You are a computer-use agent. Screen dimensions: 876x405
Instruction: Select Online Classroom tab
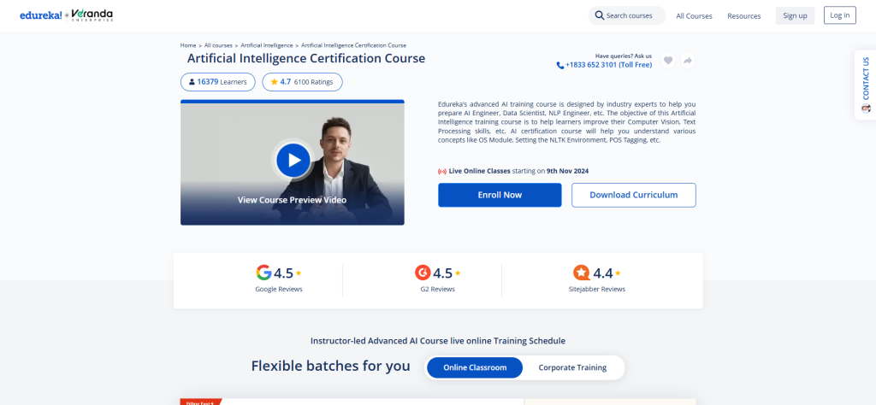click(475, 367)
